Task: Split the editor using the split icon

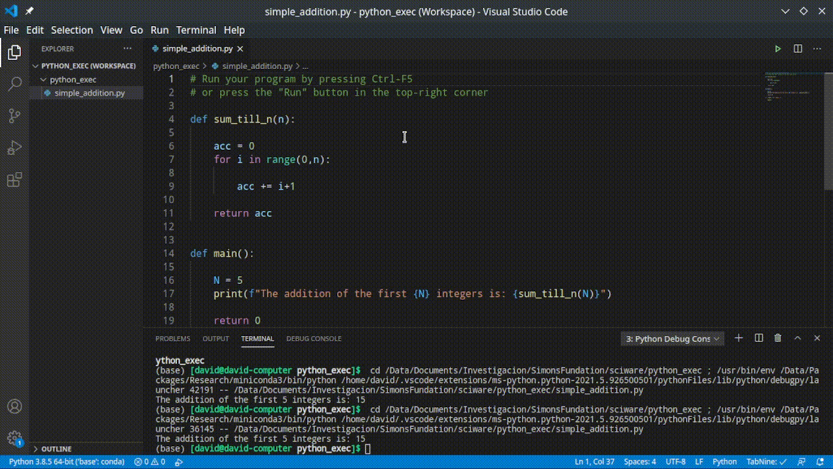Action: (797, 48)
